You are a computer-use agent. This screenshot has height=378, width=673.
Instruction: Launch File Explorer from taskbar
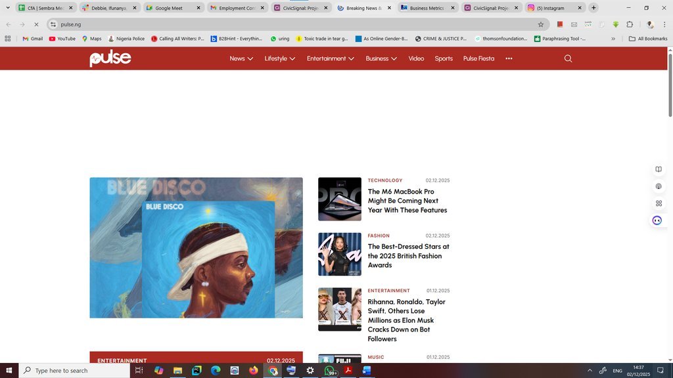(177, 370)
